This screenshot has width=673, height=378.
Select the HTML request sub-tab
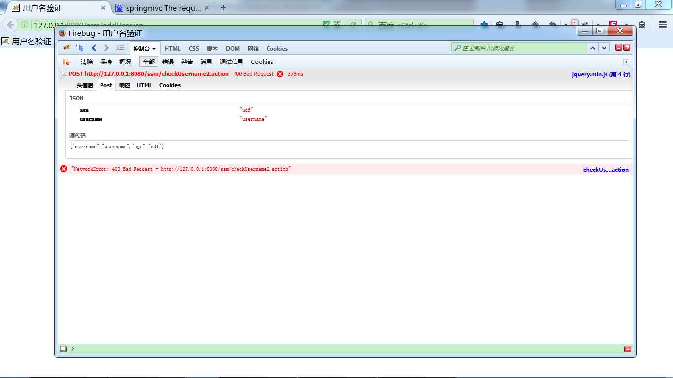(144, 85)
